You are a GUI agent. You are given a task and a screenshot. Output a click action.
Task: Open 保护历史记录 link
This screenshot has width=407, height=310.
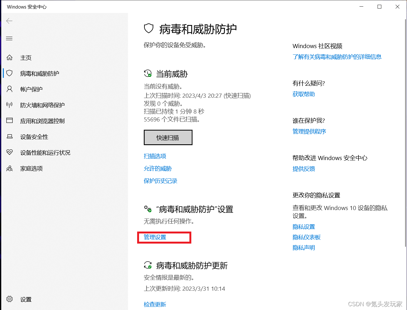(161, 181)
